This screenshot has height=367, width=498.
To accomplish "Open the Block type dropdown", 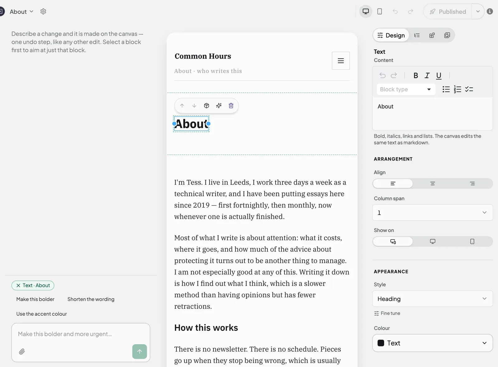I will [406, 90].
